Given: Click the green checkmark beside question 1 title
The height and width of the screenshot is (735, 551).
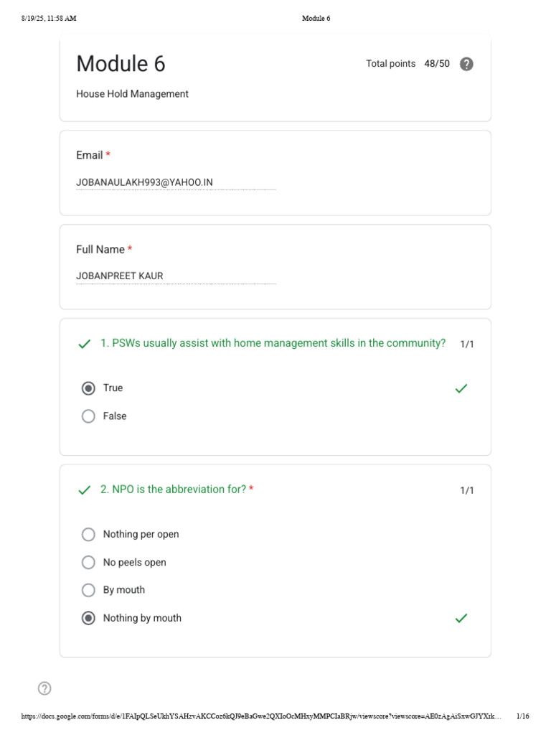Looking at the screenshot, I should coord(85,344).
